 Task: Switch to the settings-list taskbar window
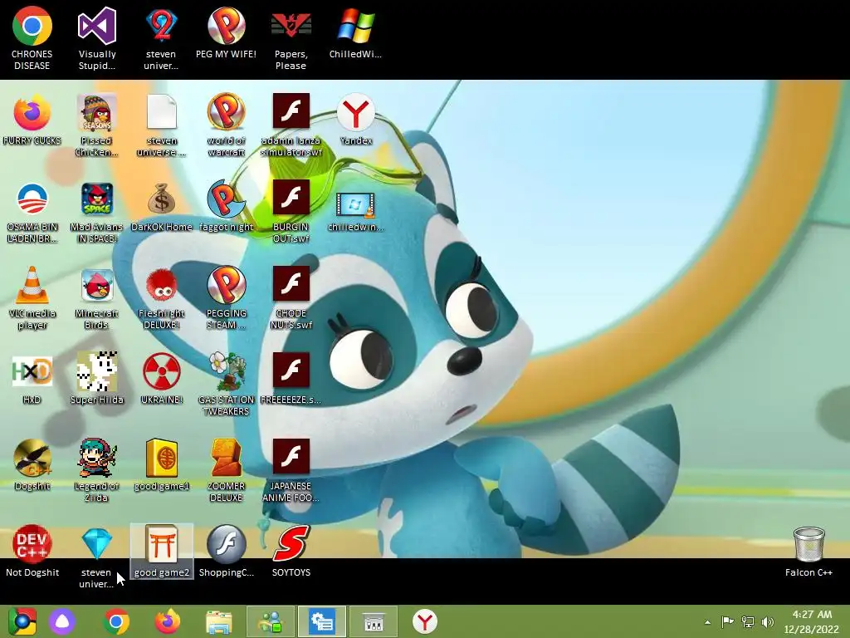coord(322,621)
